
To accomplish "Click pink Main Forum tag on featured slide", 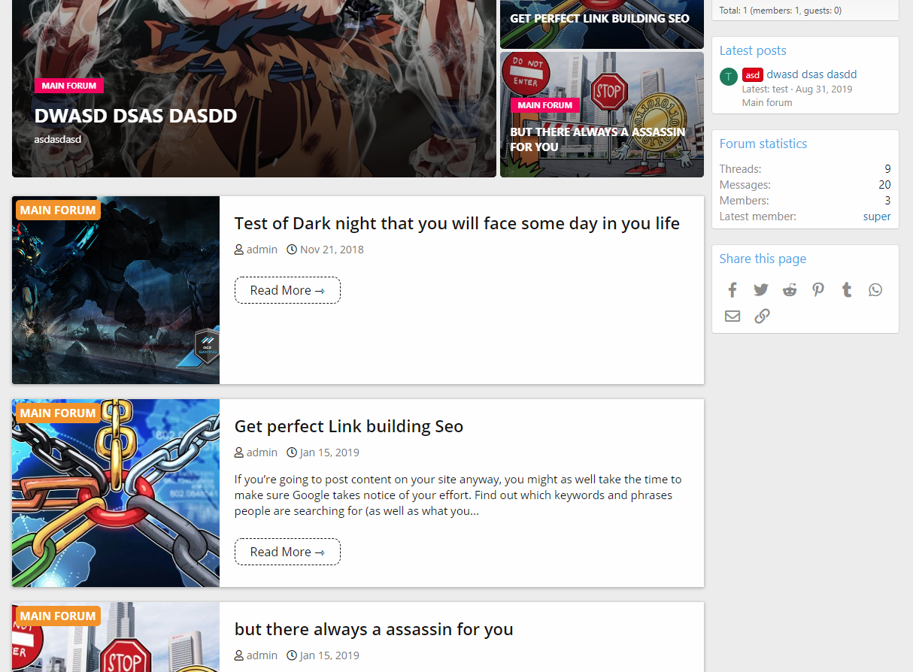I will pyautogui.click(x=68, y=86).
